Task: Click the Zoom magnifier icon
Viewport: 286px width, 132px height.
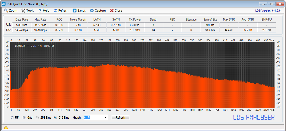Action: (6, 11)
